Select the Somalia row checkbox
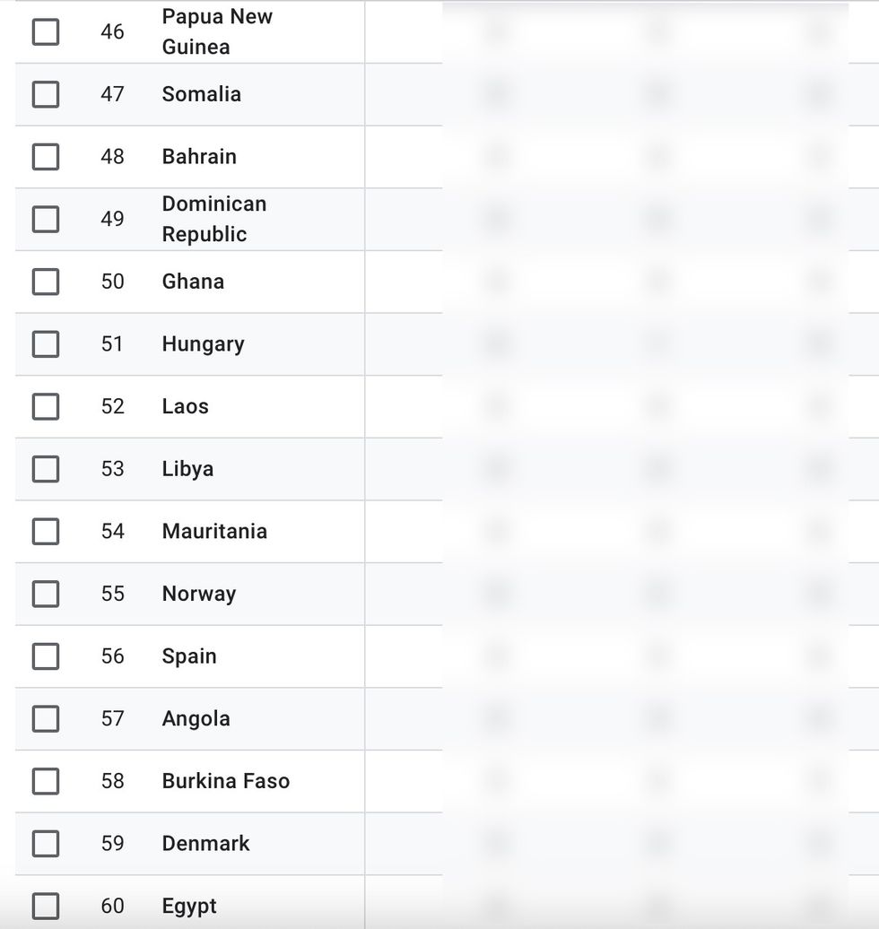The height and width of the screenshot is (929, 879). tap(46, 94)
